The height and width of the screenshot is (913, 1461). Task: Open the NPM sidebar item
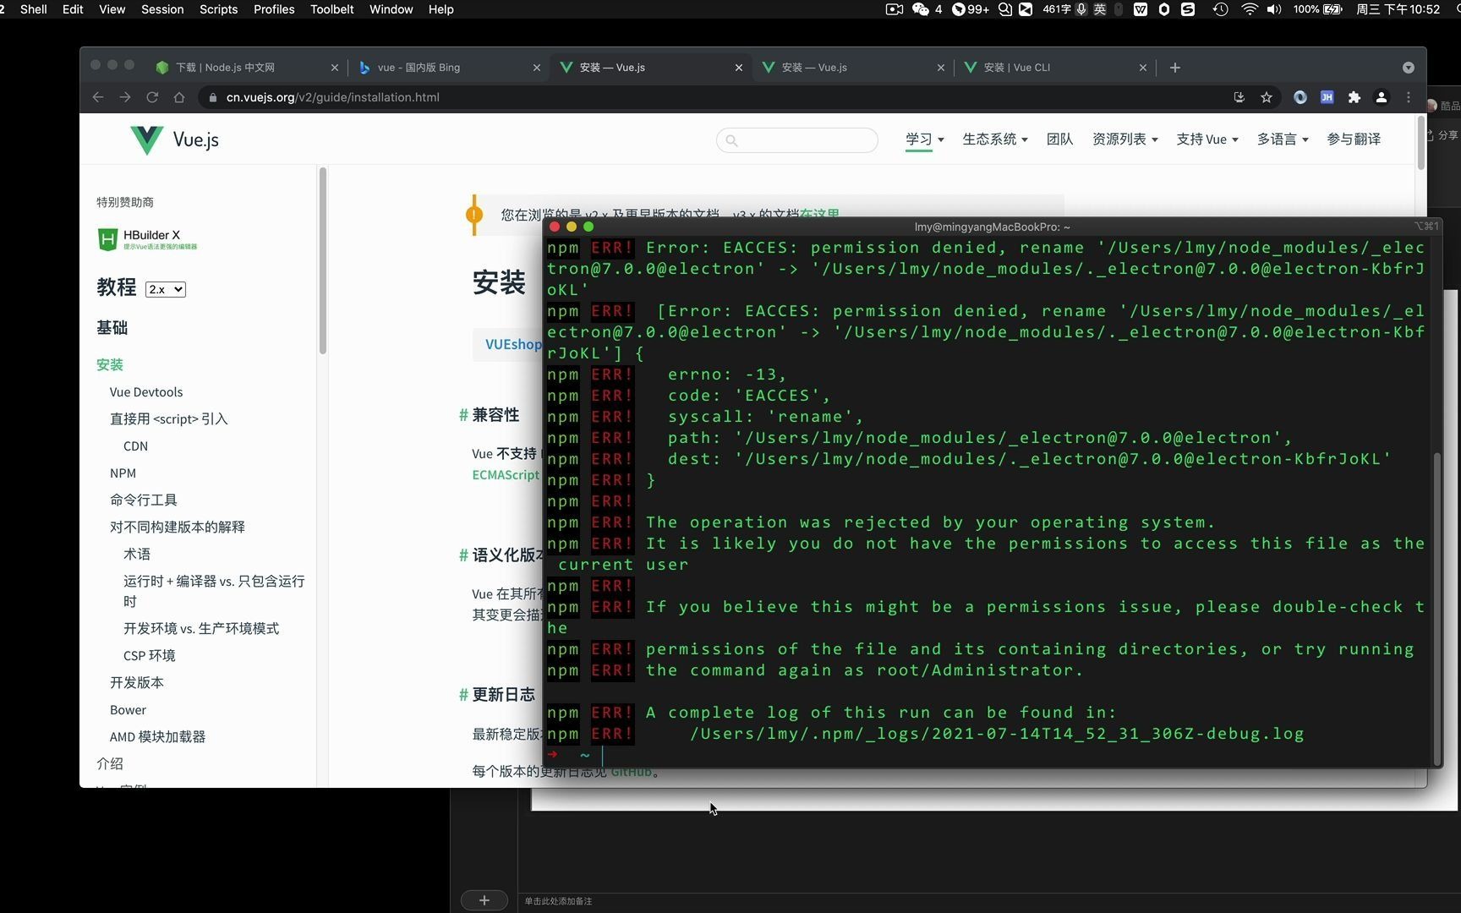coord(123,473)
